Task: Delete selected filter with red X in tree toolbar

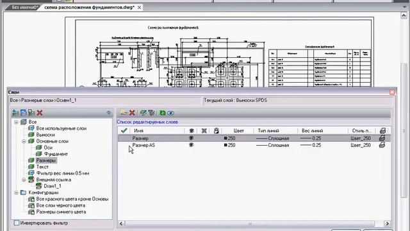Action: click(x=40, y=113)
